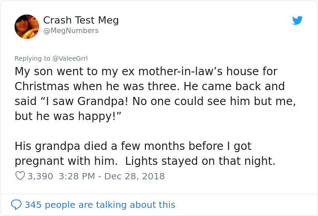Visit the @MegNumbers handle

[71, 31]
